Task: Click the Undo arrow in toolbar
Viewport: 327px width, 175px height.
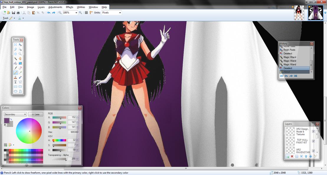Action: click(x=49, y=13)
